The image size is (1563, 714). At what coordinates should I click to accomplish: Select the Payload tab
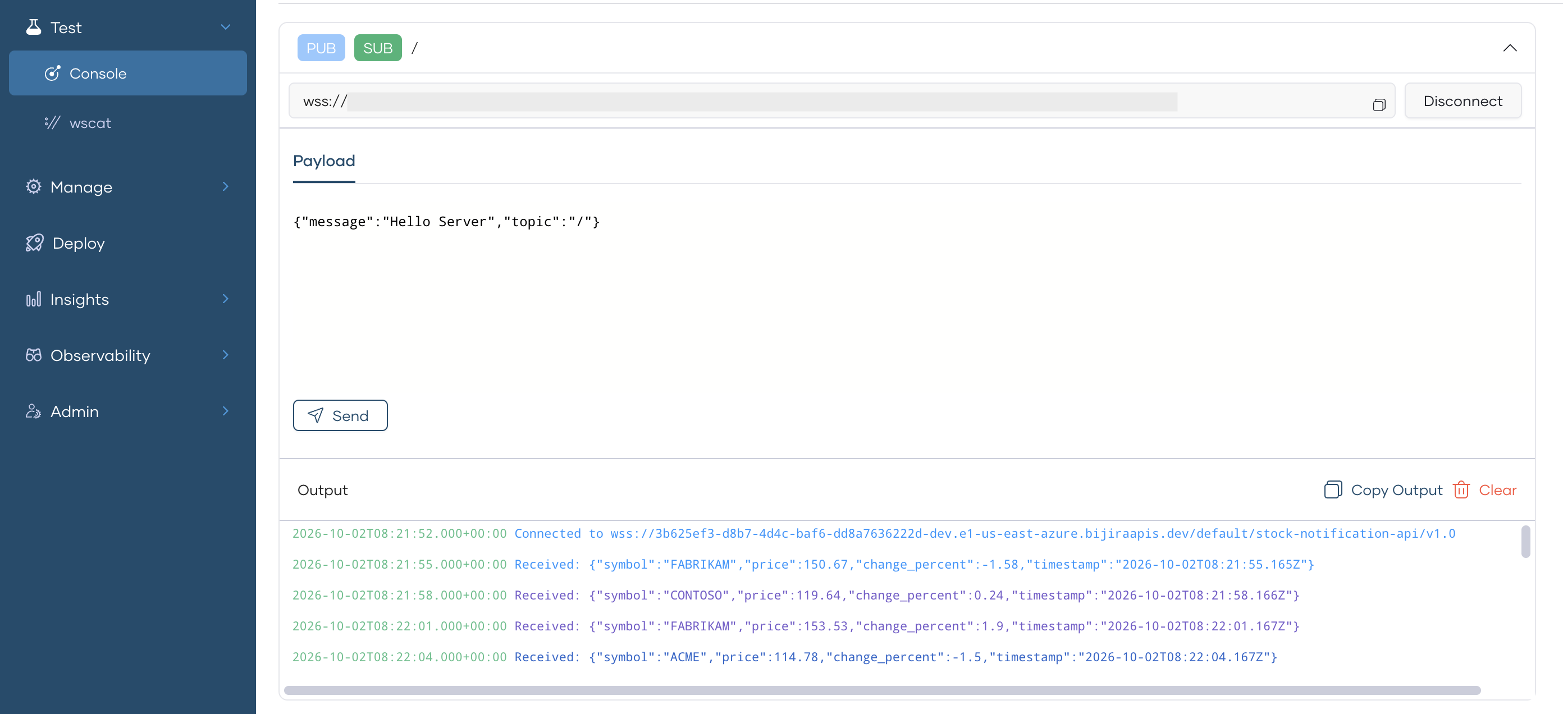[324, 161]
